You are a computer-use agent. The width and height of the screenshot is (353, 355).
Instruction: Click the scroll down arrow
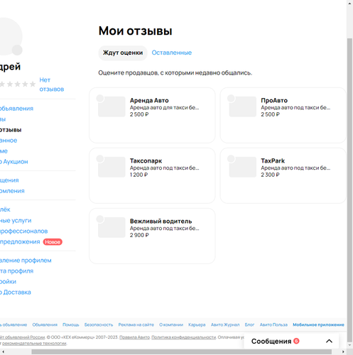[x=349, y=345]
